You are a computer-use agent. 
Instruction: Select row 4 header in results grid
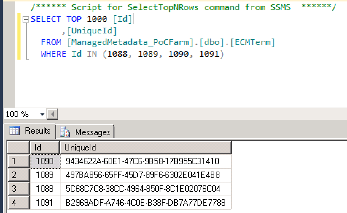click(x=19, y=202)
